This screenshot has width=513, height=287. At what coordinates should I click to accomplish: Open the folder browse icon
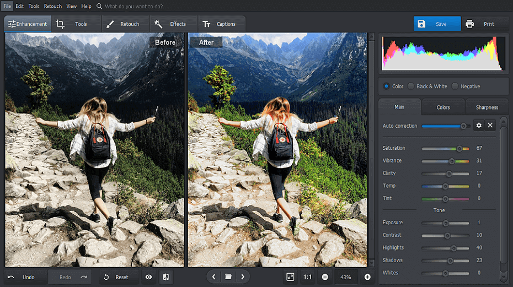228,277
